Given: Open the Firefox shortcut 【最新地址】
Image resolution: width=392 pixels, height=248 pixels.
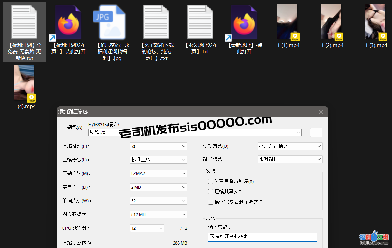Looking at the screenshot, I should (x=244, y=21).
